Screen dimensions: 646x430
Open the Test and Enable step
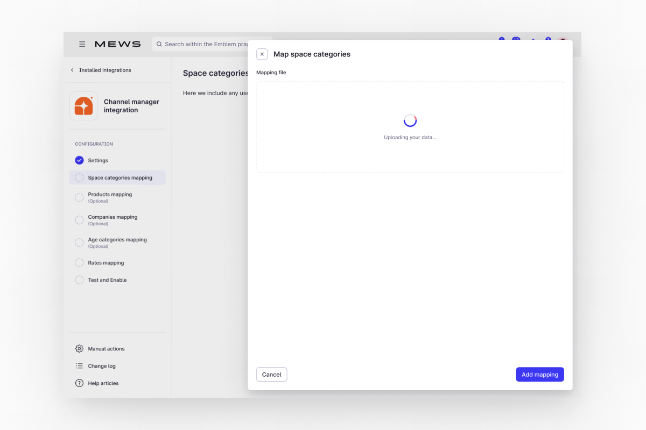tap(107, 280)
